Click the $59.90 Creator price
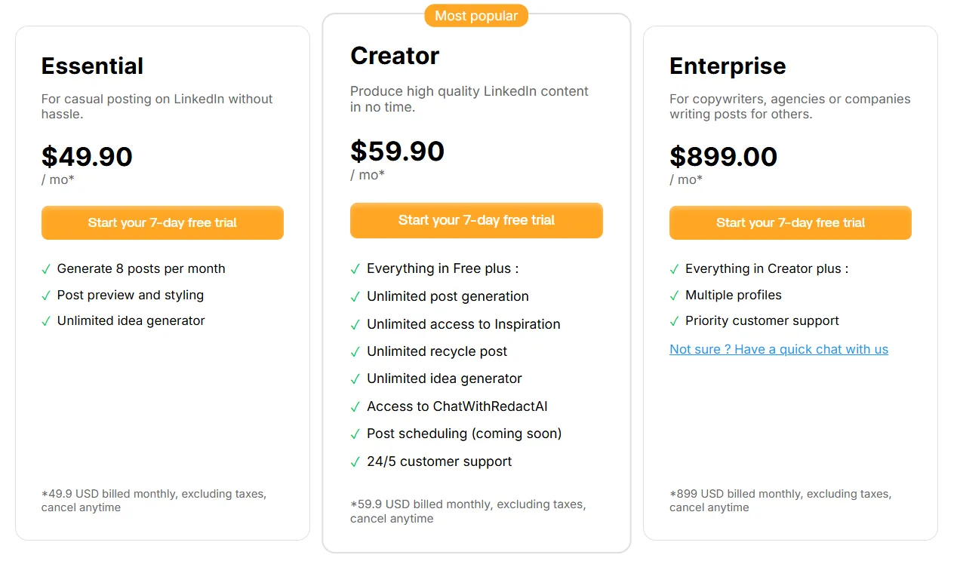This screenshot has width=957, height=567. point(397,152)
